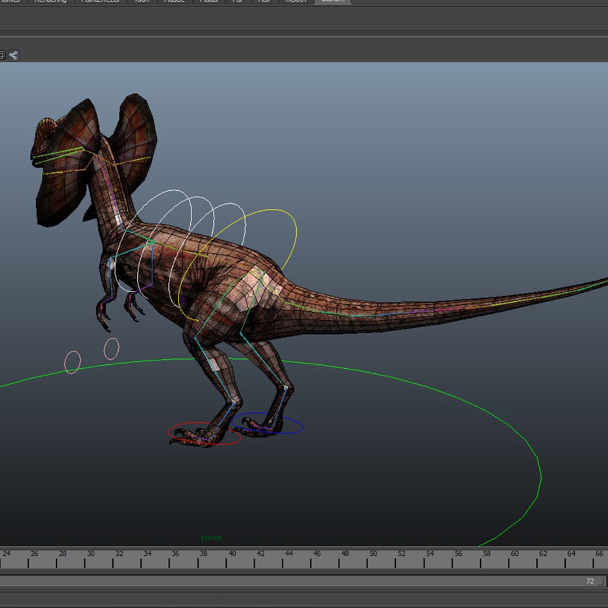
Task: Click the connection-node icon in the panel toolbar
Action: pyautogui.click(x=14, y=55)
